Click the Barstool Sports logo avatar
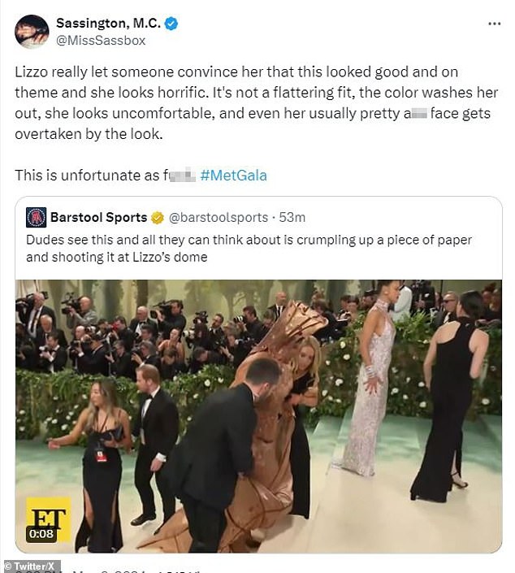515x573 pixels. [37, 218]
